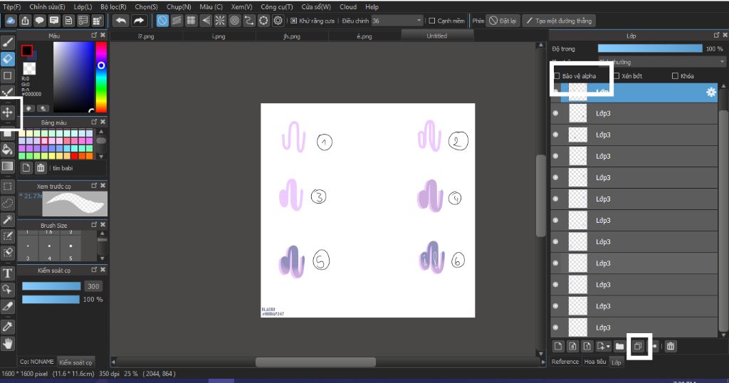Open gear settings on selected layer
This screenshot has height=383, width=729.
tap(710, 92)
